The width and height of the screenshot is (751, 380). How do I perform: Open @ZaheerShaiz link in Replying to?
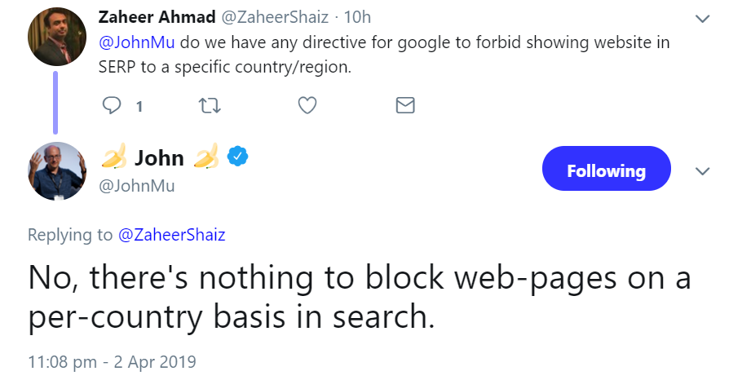(171, 235)
